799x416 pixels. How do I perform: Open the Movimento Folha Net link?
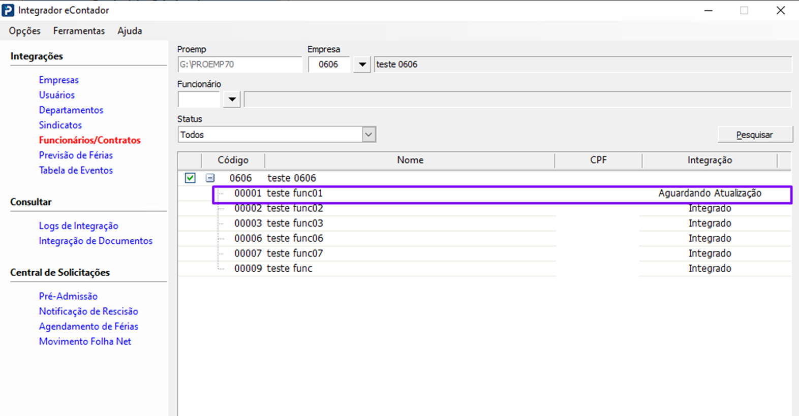pyautogui.click(x=85, y=341)
